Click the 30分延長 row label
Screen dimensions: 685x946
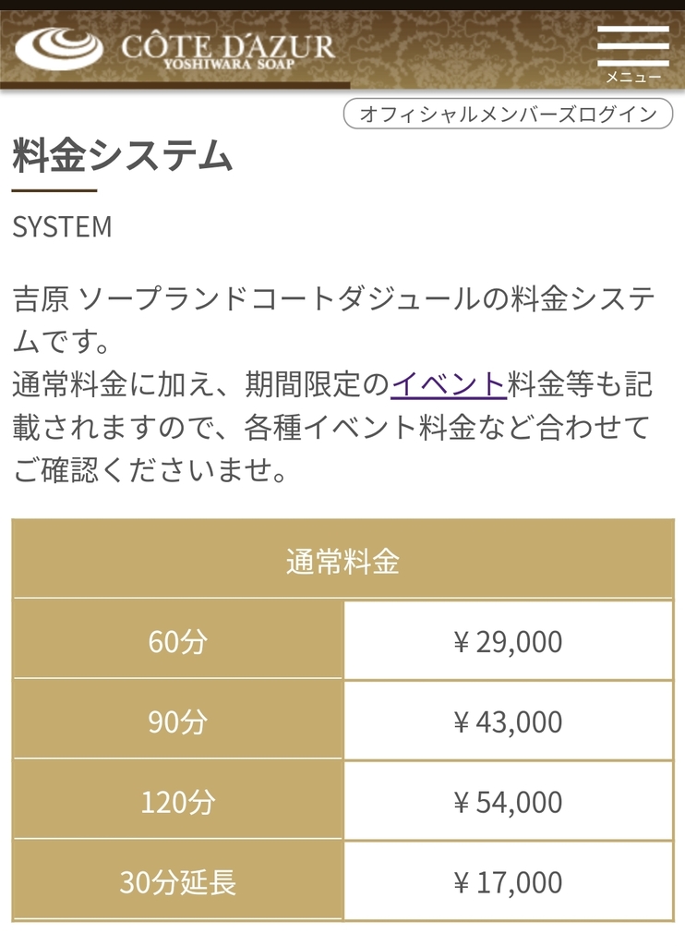point(178,882)
